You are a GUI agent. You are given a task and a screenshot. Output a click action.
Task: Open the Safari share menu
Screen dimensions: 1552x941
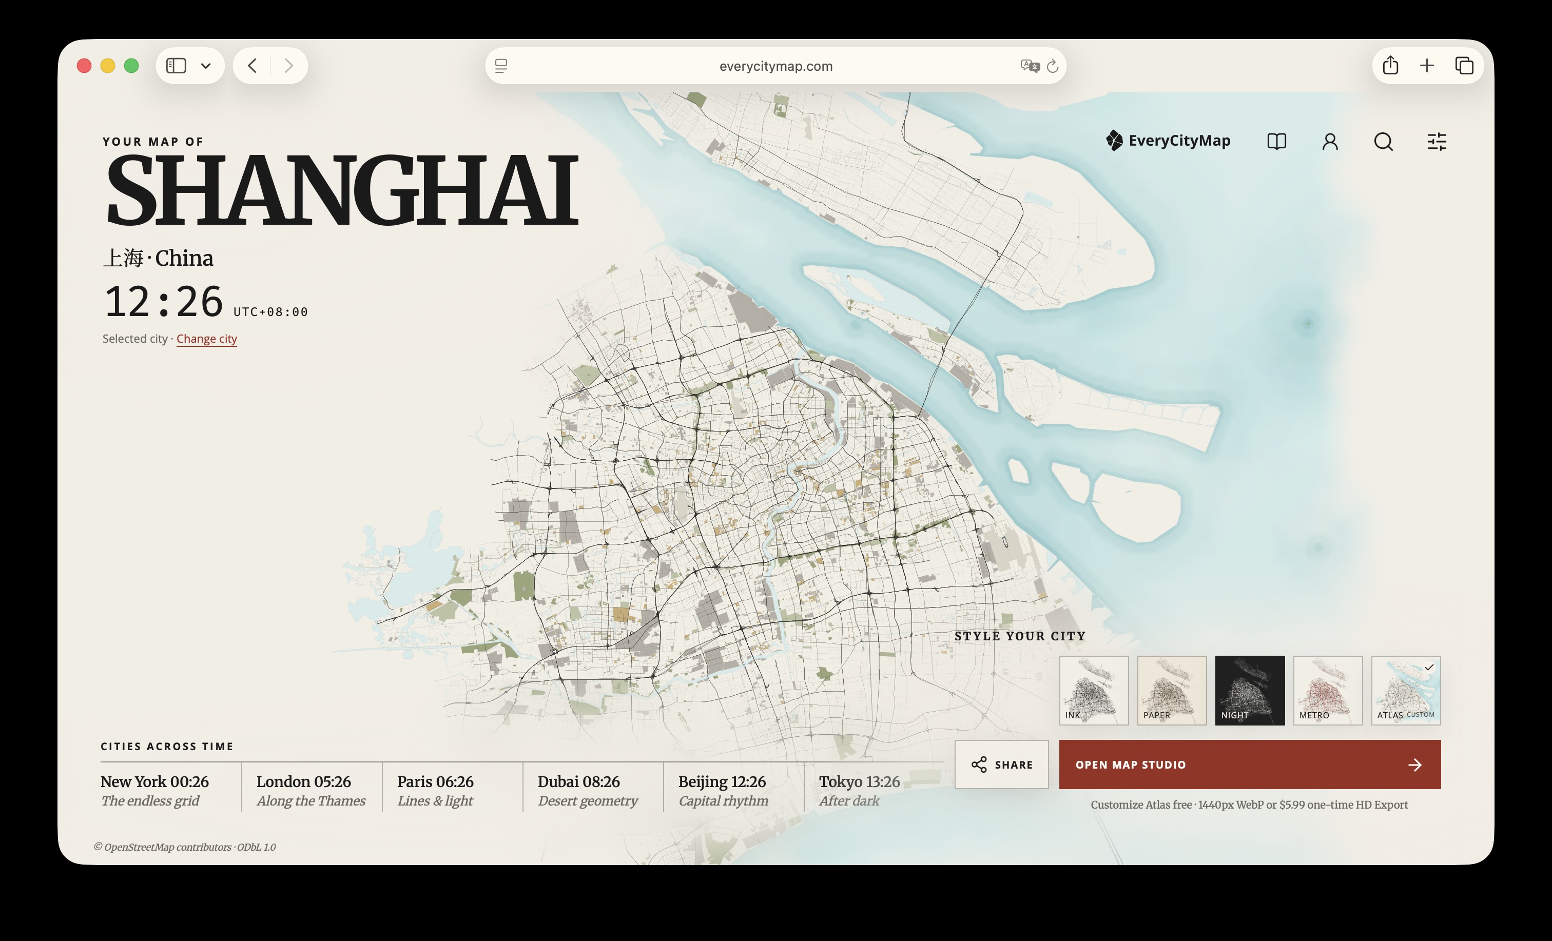pyautogui.click(x=1390, y=65)
